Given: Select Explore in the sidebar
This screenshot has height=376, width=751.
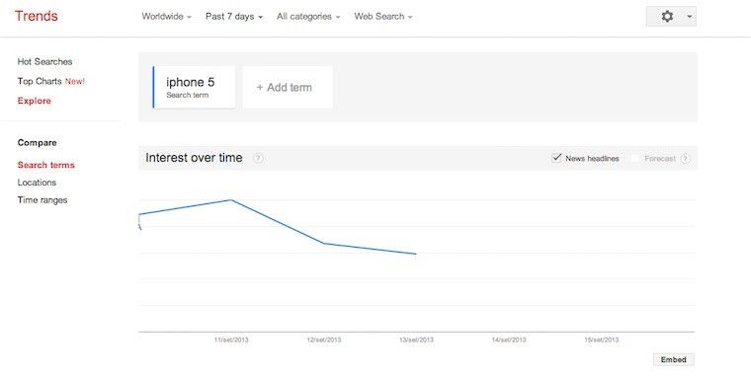Looking at the screenshot, I should [x=34, y=101].
